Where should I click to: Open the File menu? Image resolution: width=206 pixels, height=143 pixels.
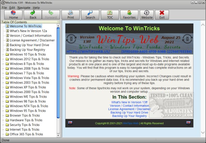pyautogui.click(x=4, y=8)
